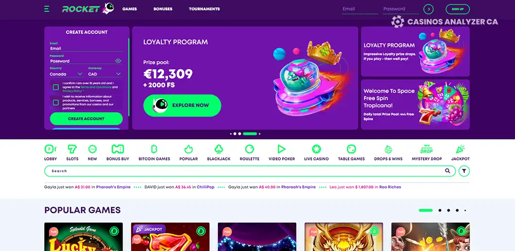Click the games Search field
This screenshot has width=515, height=251.
(250, 171)
